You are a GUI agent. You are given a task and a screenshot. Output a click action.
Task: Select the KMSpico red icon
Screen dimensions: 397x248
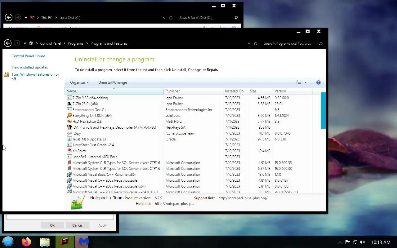pyautogui.click(x=69, y=151)
